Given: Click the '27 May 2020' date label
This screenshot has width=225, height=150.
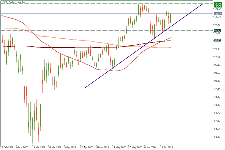Looking at the screenshot, I should click(135, 147).
